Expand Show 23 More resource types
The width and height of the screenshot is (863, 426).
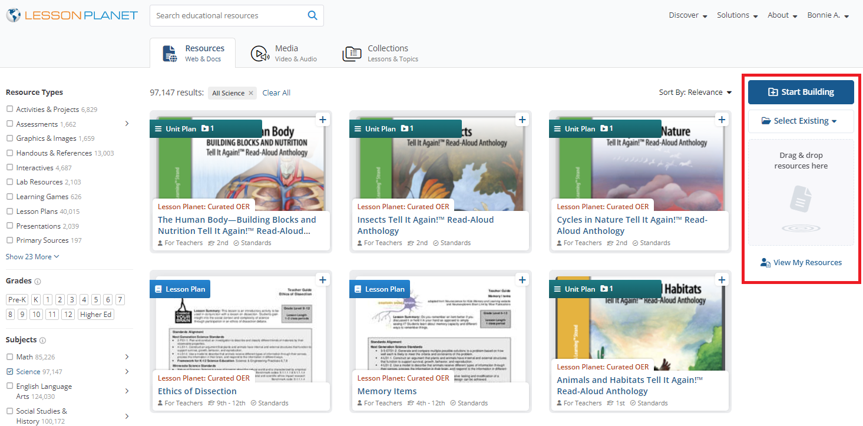click(32, 256)
